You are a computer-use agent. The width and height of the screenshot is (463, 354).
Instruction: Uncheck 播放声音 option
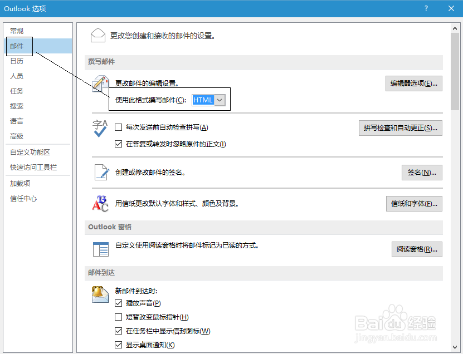click(119, 303)
